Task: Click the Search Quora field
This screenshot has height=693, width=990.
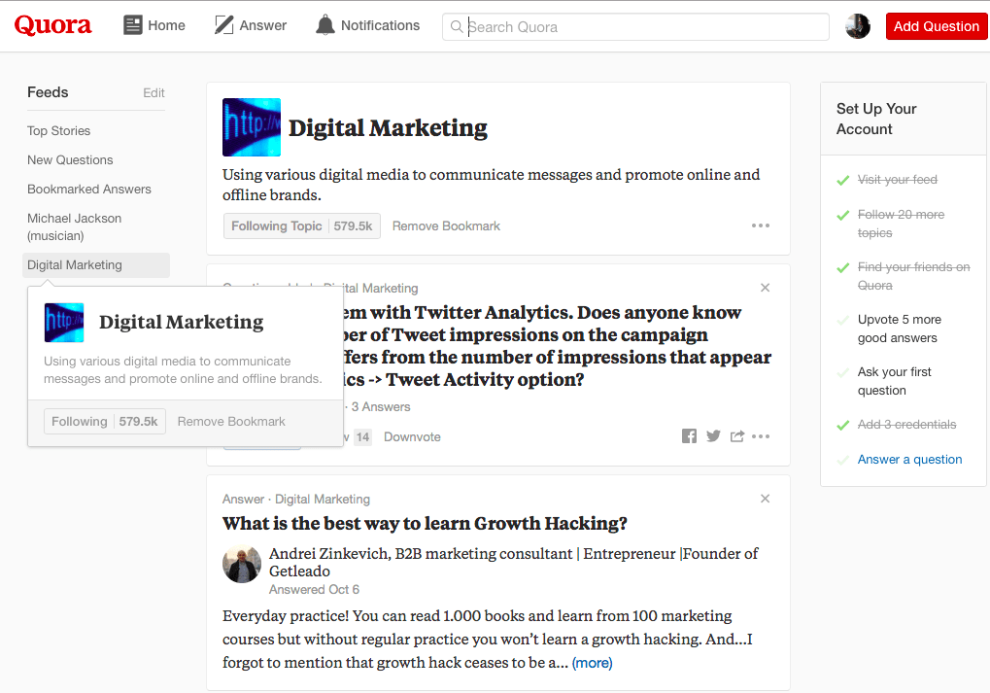Action: click(635, 26)
